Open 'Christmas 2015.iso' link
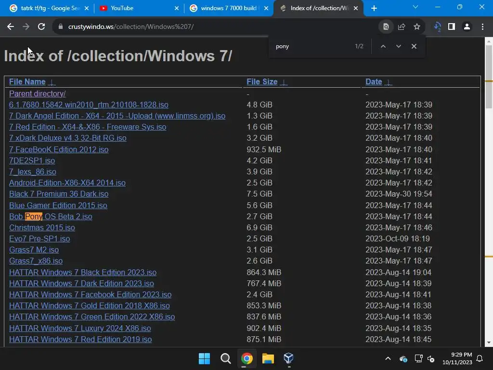Viewport: 493px width, 370px height. (x=42, y=227)
